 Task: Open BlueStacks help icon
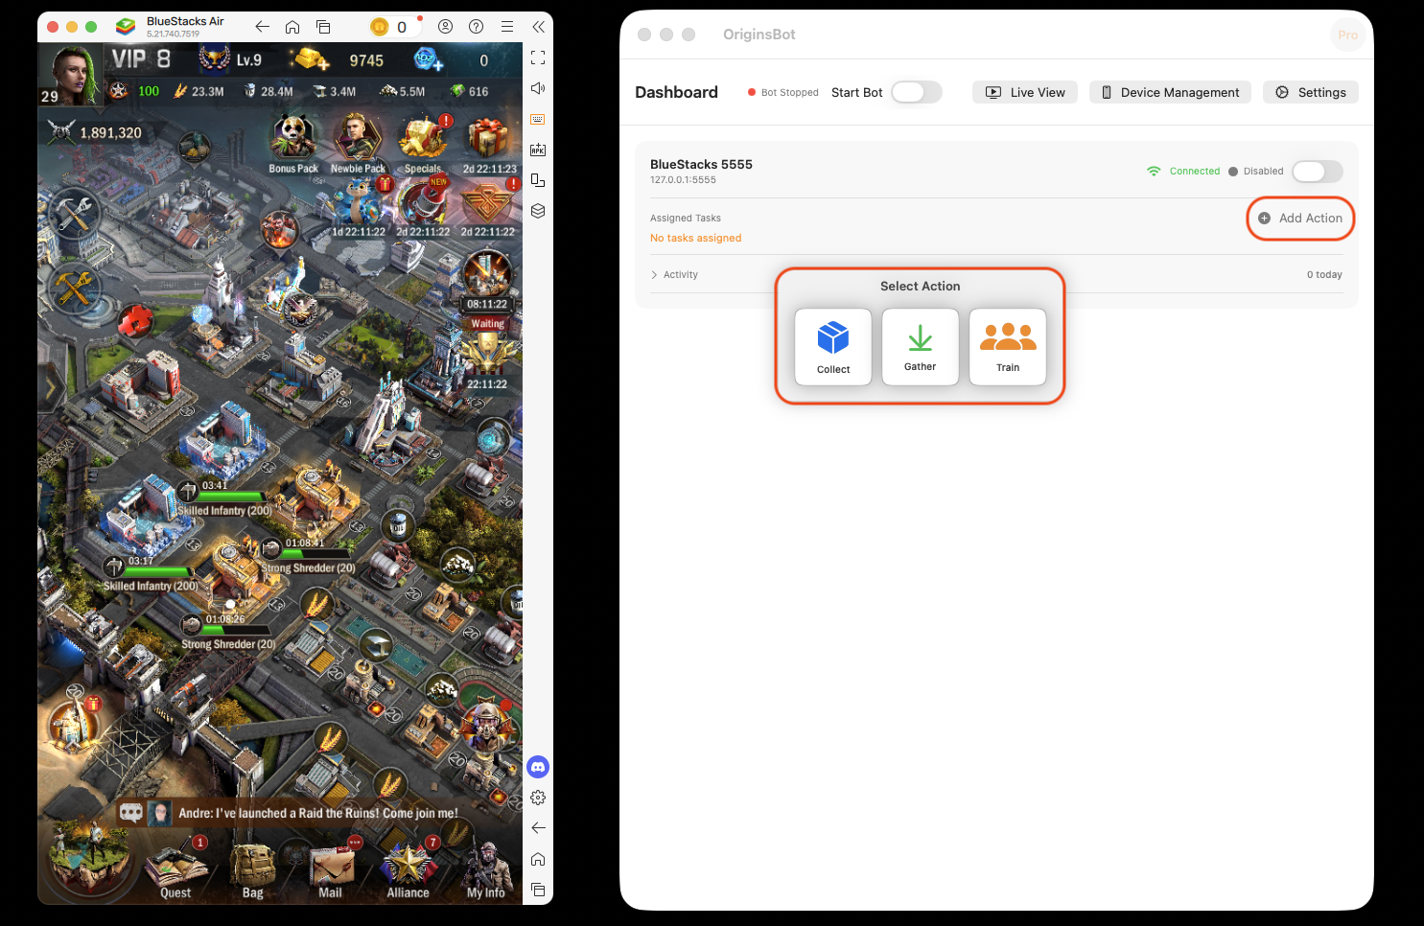pyautogui.click(x=476, y=27)
